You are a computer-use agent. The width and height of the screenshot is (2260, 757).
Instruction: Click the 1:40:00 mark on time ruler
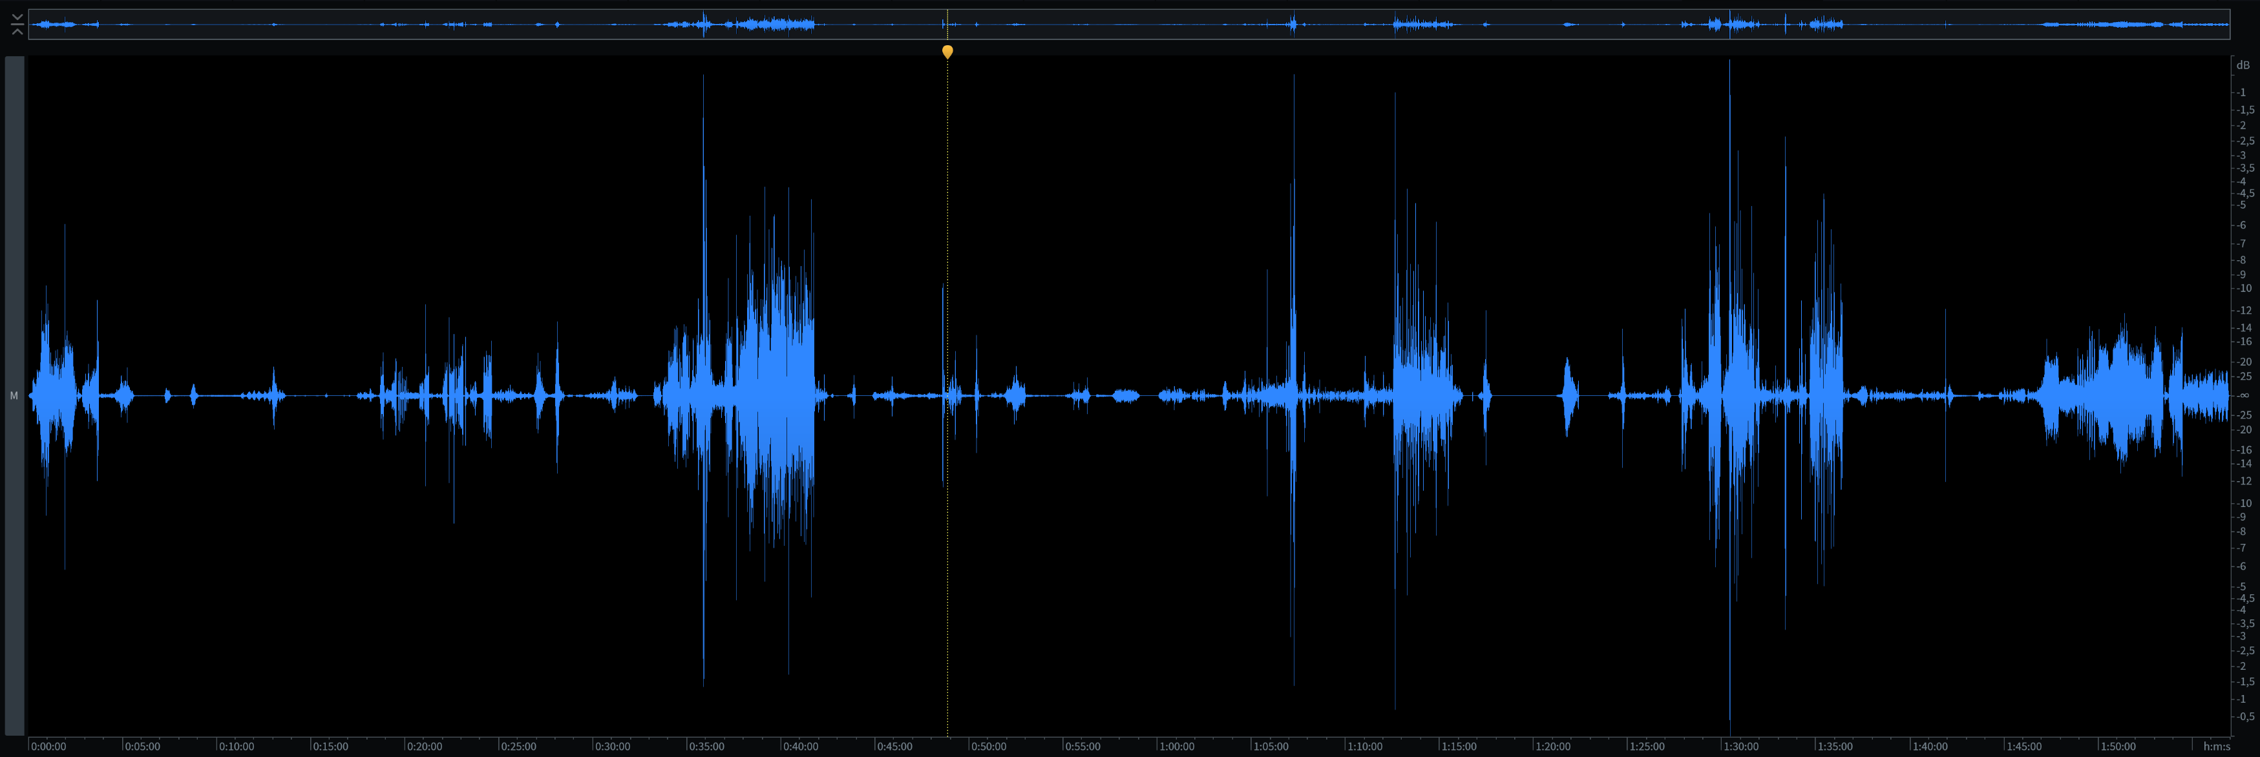1929,747
